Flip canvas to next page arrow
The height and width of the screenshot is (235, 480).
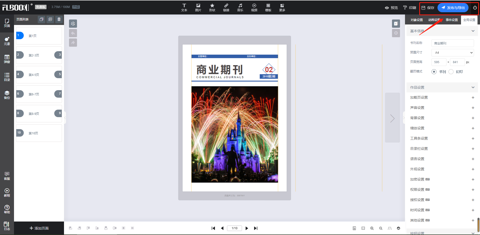click(392, 118)
